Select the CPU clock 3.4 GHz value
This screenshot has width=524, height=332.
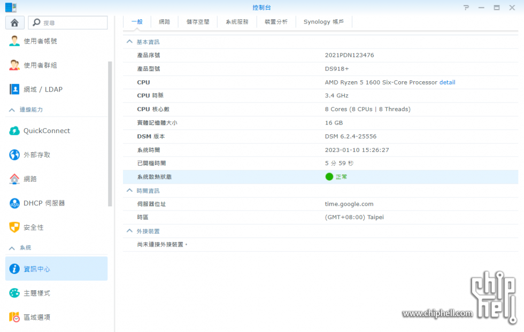(336, 96)
